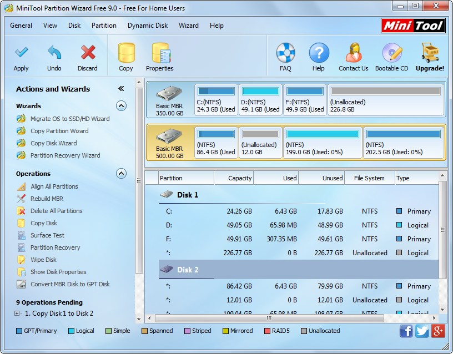Open the FAQ lifebuoy icon
Screen dimensions: 453x354
pos(285,53)
